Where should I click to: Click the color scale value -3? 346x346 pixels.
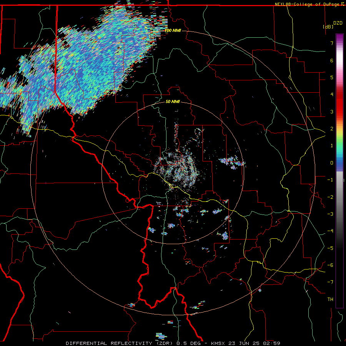coord(330,214)
